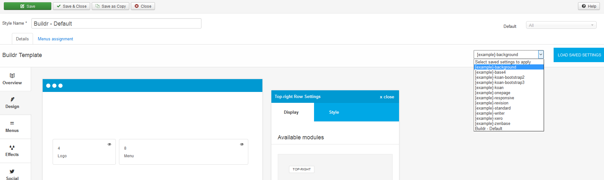Viewport: 604px width, 180px height.
Task: Open the Social sidebar twitter icon
Action: click(12, 171)
